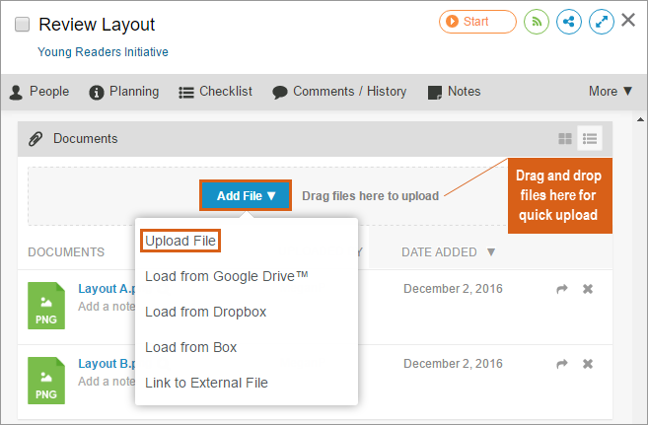Choose Upload File from menu
Screen dimensions: 648x425
(x=180, y=241)
